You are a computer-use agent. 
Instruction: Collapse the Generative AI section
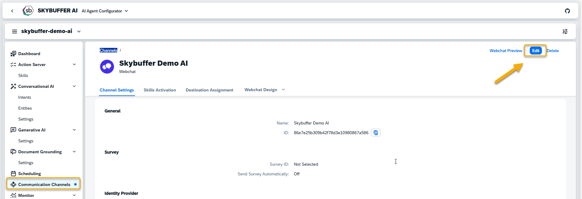point(74,130)
